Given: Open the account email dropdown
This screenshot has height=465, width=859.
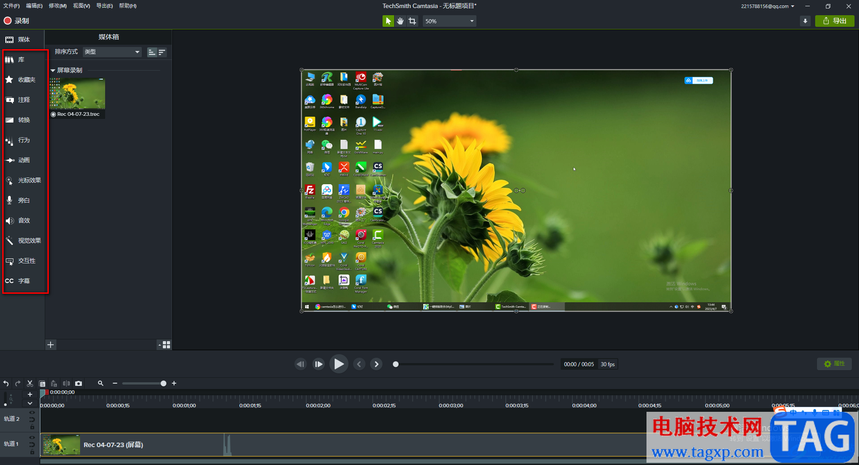Looking at the screenshot, I should coord(768,6).
